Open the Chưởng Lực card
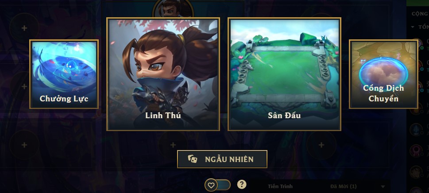 (64, 74)
